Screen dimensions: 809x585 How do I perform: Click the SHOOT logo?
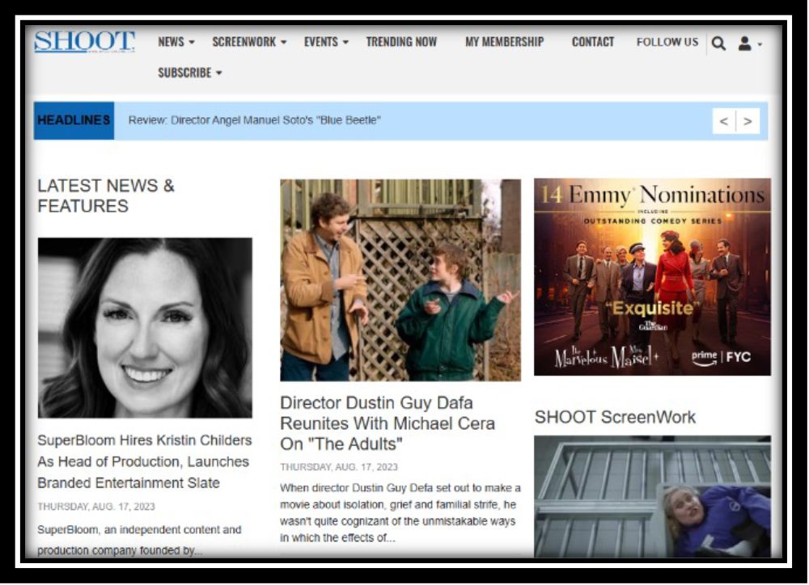(x=85, y=42)
